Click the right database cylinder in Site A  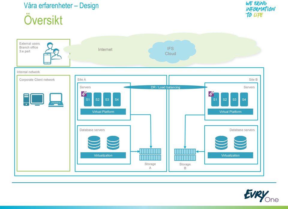(113, 143)
